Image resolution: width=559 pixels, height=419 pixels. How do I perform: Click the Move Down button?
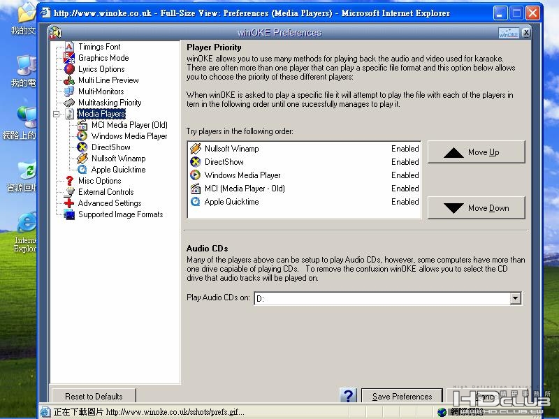pos(477,207)
